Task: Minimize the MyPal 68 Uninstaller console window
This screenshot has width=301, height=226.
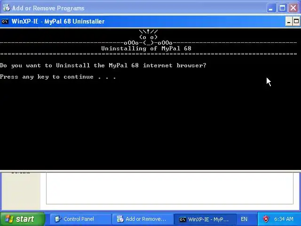Action: tap(289, 21)
